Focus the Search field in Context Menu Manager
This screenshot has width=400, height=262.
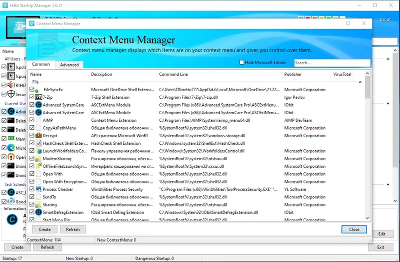[x=332, y=63]
